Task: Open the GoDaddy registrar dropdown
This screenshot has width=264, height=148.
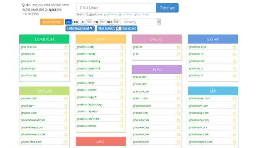Action: click(x=141, y=22)
